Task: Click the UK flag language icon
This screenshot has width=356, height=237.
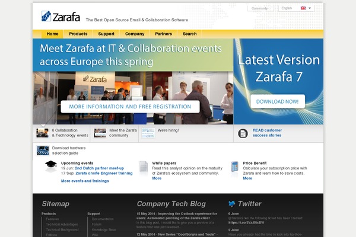Action: pos(303,8)
